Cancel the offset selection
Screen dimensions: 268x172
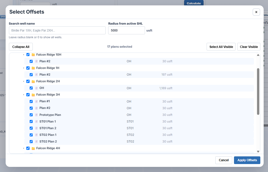tap(224, 160)
